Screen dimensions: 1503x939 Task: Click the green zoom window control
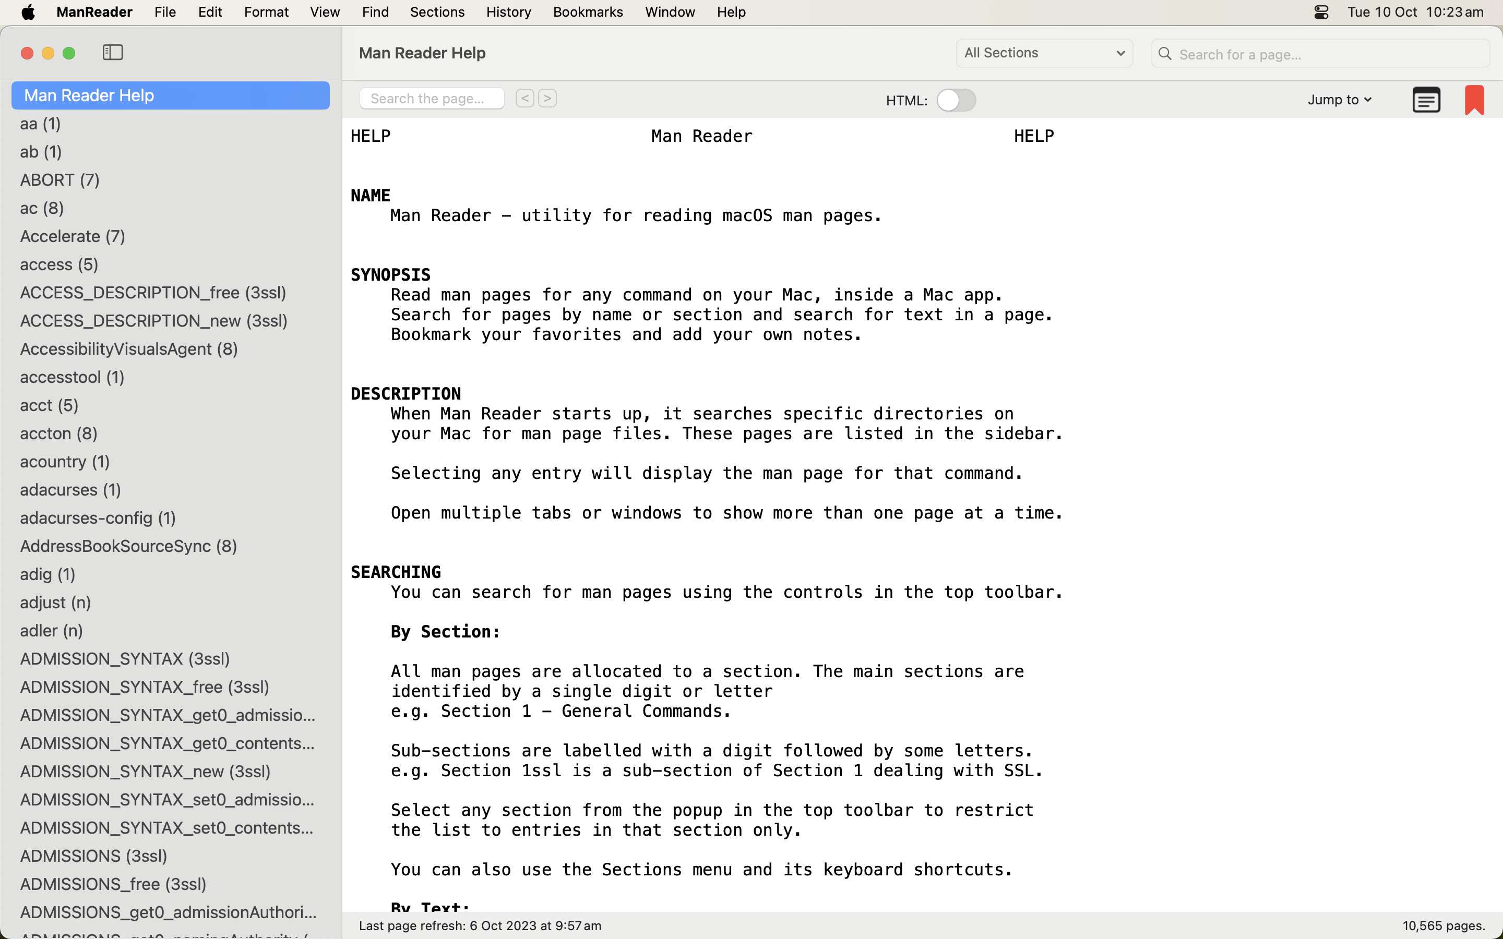(68, 53)
